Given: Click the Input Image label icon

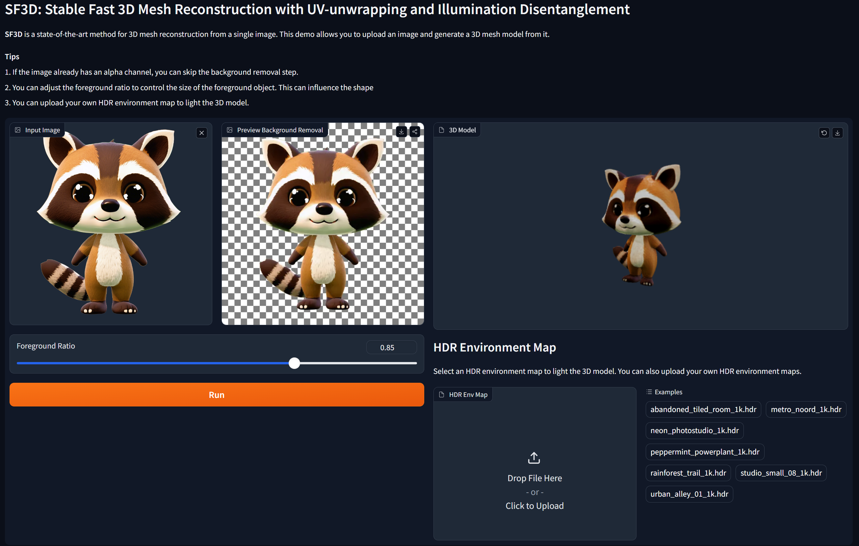Looking at the screenshot, I should click(x=18, y=130).
